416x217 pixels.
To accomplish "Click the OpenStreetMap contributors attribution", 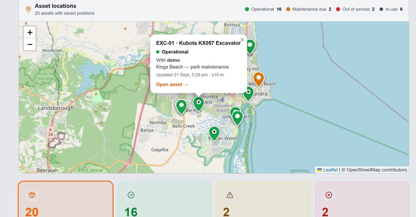I will 374,170.
